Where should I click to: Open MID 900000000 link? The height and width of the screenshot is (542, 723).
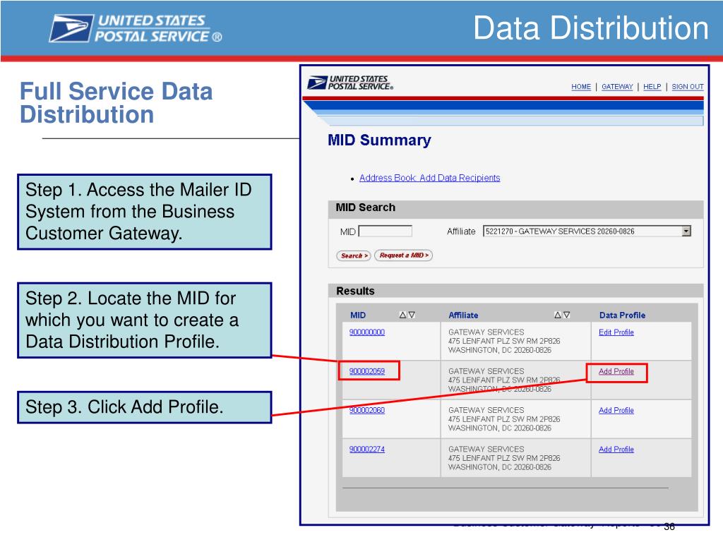[367, 332]
